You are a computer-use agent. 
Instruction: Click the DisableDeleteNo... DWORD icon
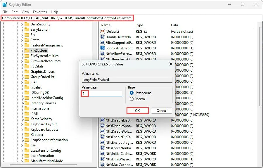pyautogui.click(x=102, y=37)
